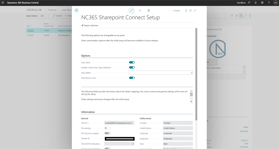Click the Sandbox environment label
This screenshot has height=149, width=279.
tap(241, 3)
